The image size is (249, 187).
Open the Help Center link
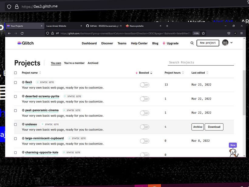[139, 43]
